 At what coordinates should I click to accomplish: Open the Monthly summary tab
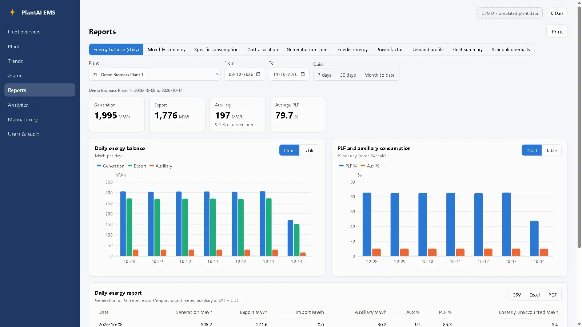[167, 49]
